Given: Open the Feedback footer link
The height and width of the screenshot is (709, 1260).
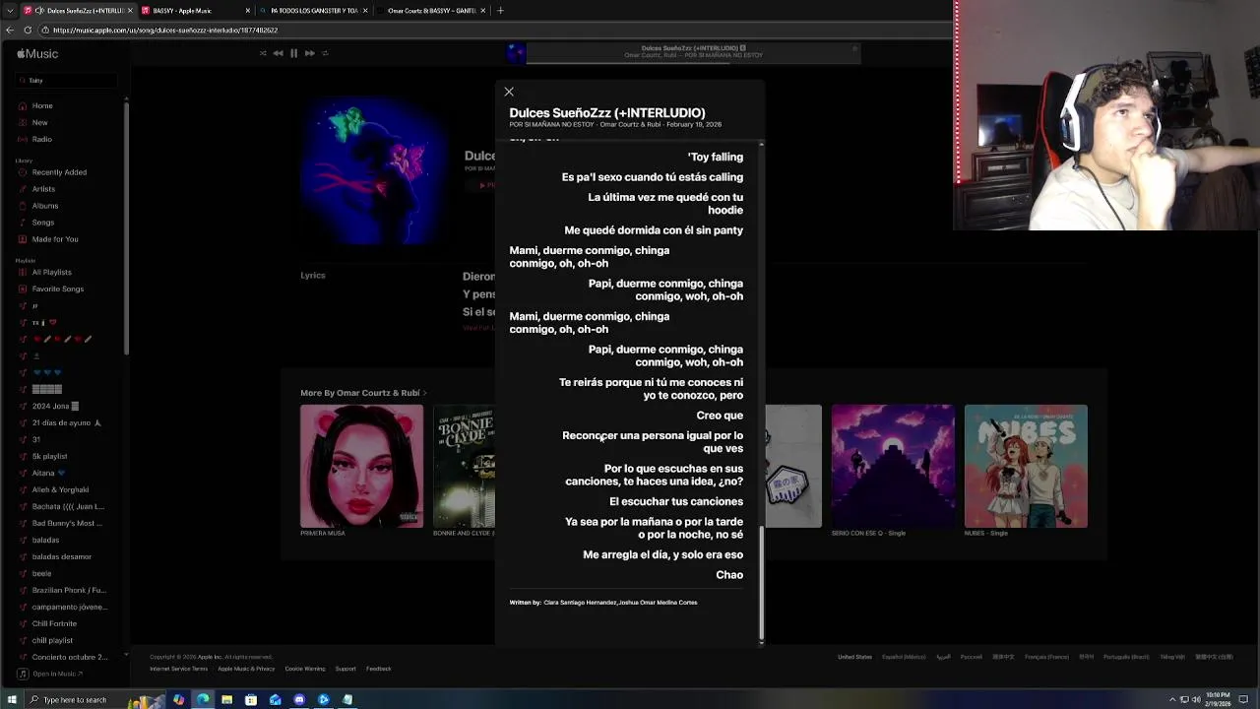Looking at the screenshot, I should (x=379, y=670).
